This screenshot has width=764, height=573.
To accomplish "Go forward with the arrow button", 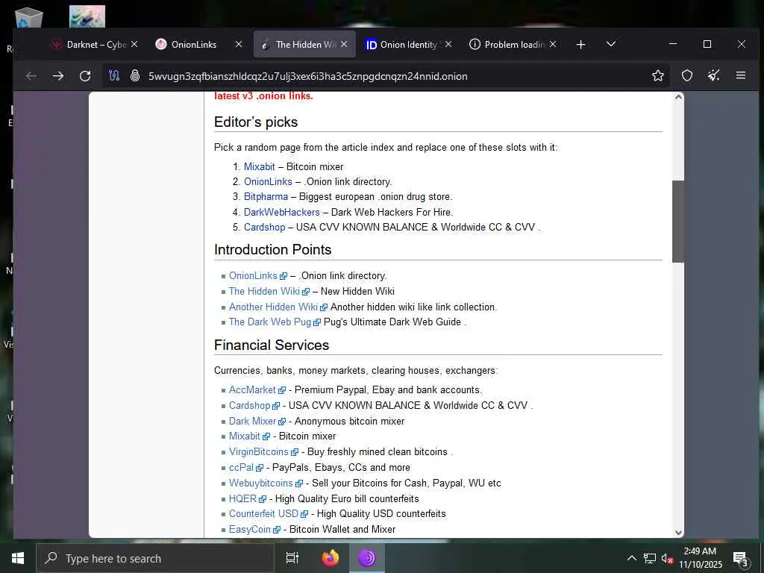I will [x=58, y=76].
